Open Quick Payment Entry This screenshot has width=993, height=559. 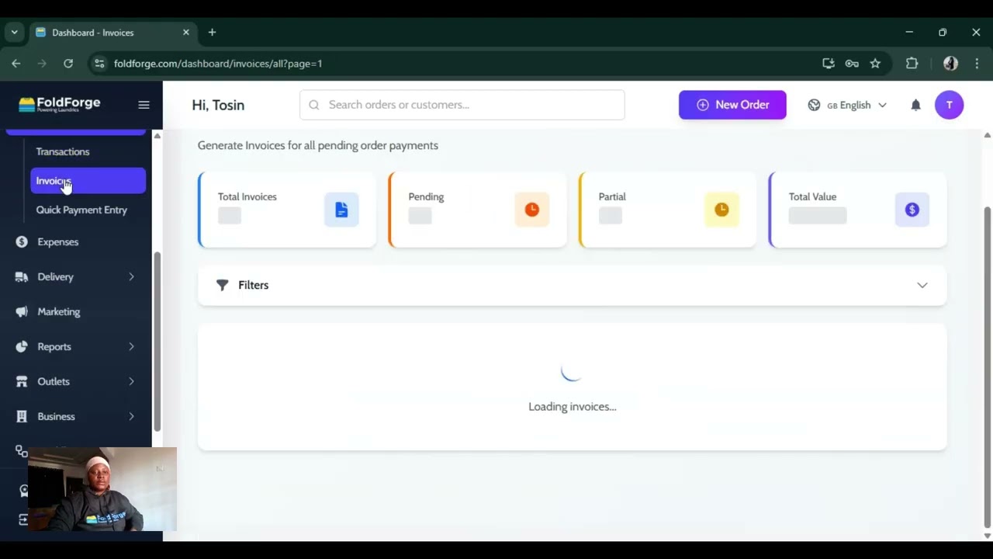[81, 210]
